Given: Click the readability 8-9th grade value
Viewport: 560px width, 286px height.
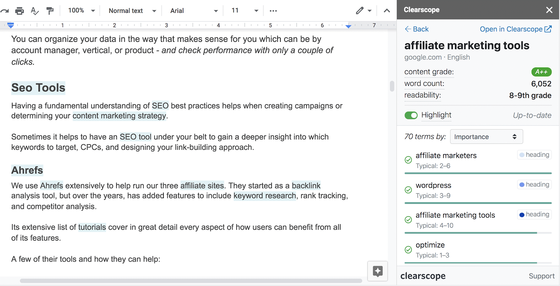Looking at the screenshot, I should coord(530,95).
